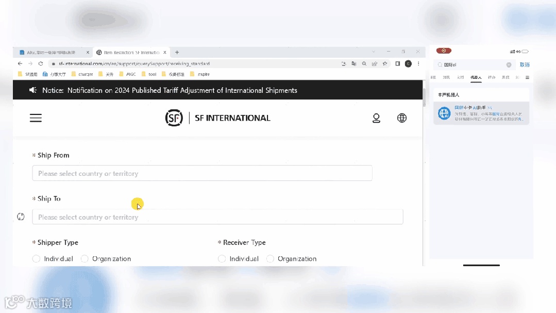Viewport: 556px width, 313px height.
Task: Click the speaker icon beside Notice
Action: [x=33, y=90]
